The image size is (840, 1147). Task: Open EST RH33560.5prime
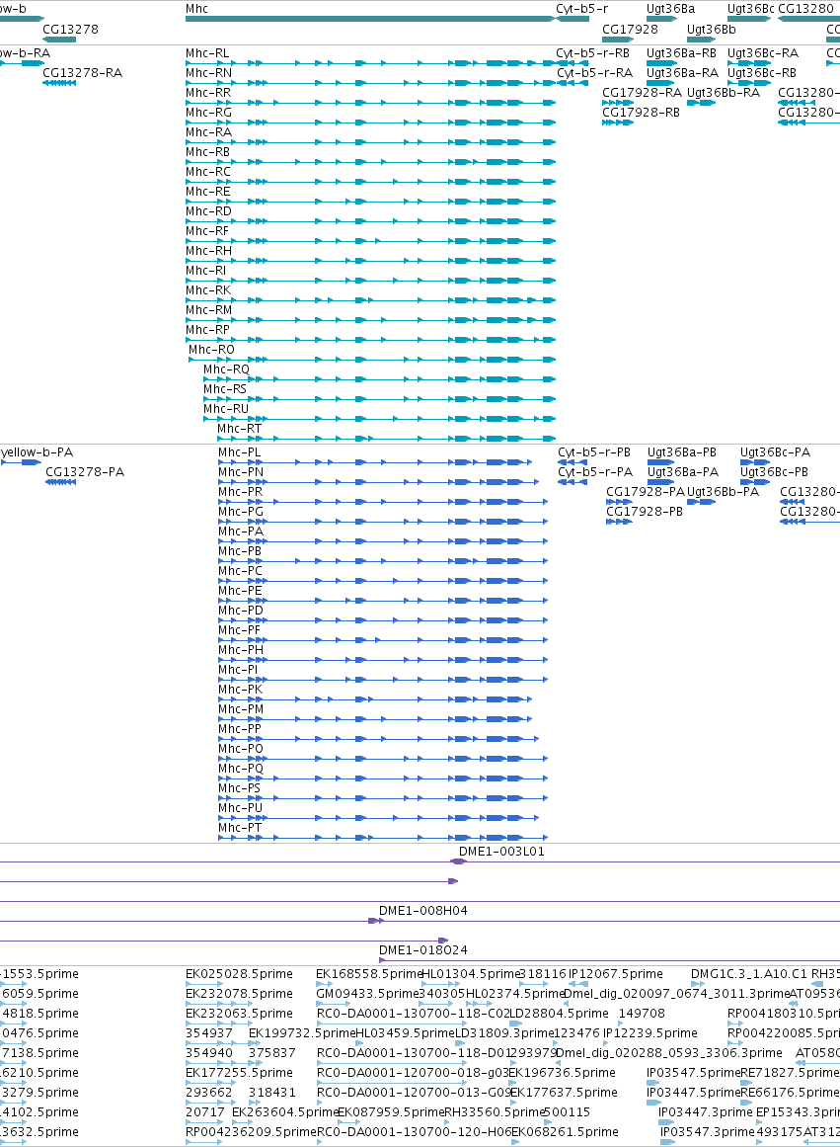tap(495, 1112)
